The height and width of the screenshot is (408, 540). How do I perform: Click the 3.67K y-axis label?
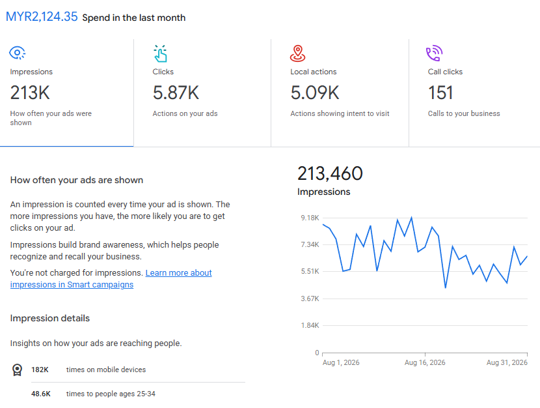[310, 299]
